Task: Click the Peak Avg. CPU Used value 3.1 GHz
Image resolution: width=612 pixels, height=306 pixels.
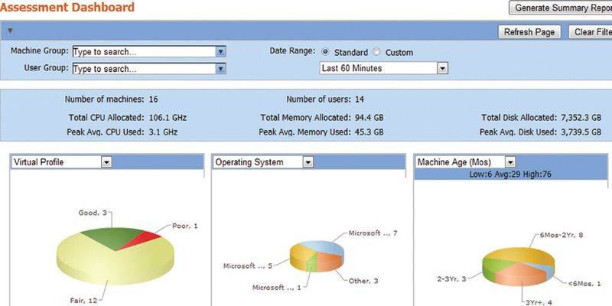Action: pyautogui.click(x=163, y=132)
